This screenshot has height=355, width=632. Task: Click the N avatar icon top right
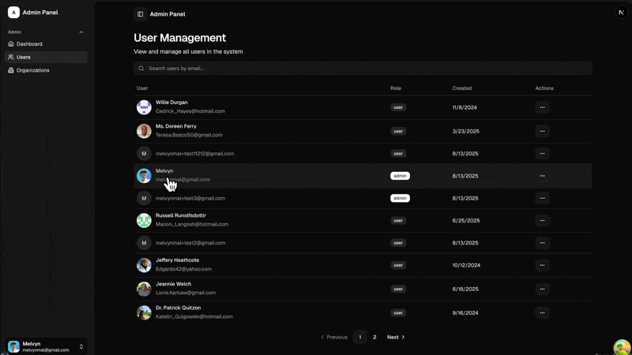621,13
